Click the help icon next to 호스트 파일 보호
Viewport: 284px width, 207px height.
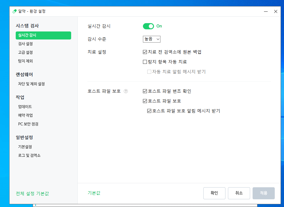126,91
